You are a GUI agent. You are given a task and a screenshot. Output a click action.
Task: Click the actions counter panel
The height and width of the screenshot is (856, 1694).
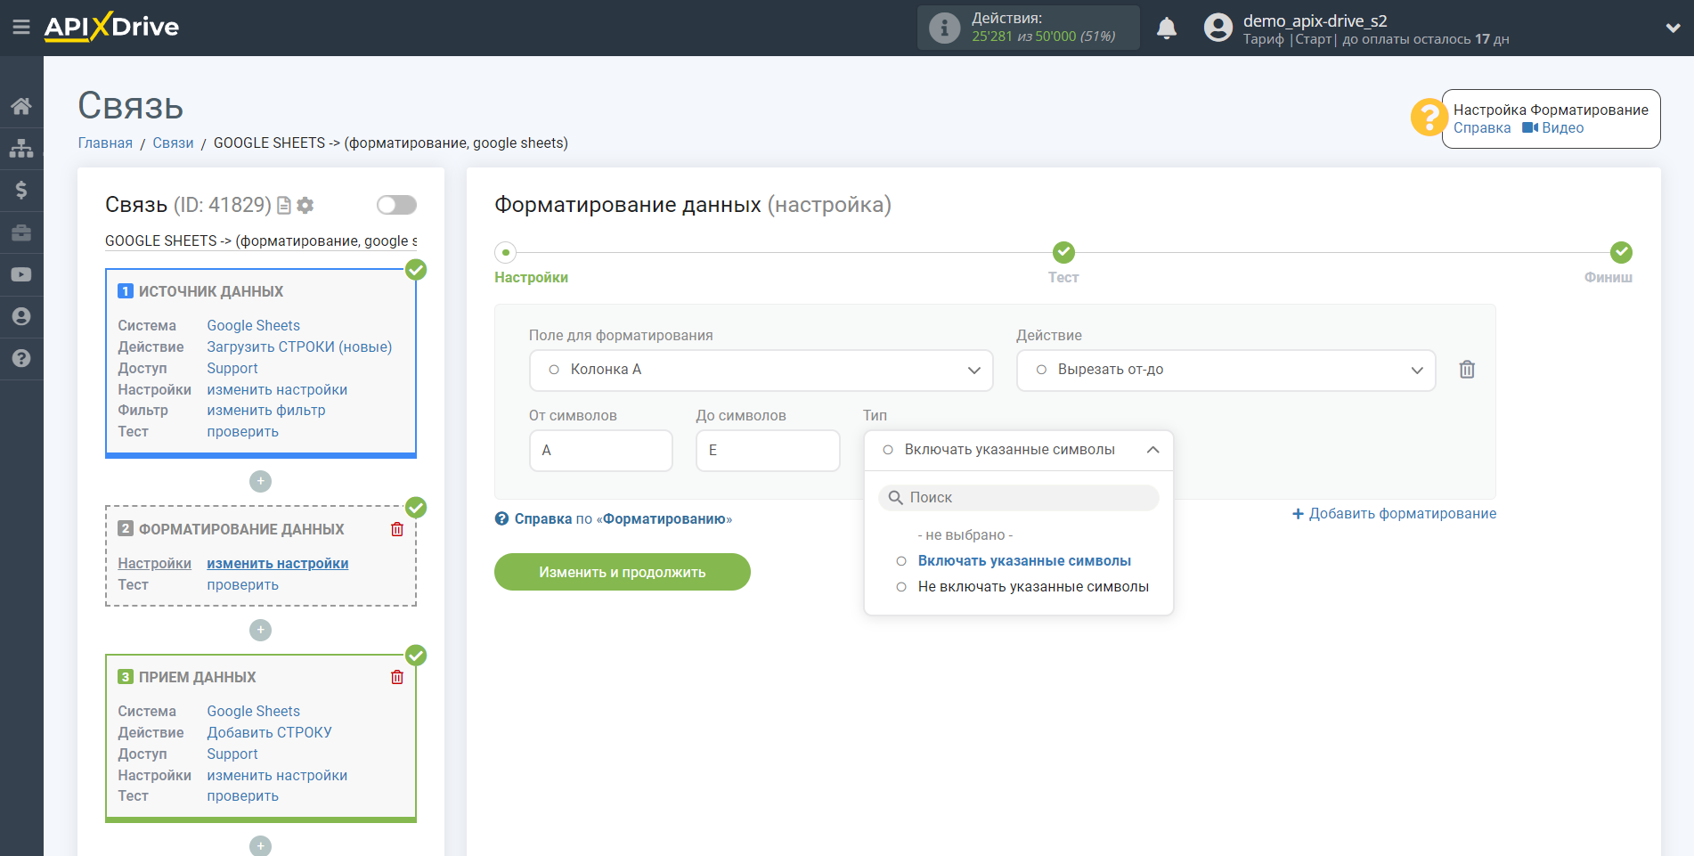pos(1028,28)
